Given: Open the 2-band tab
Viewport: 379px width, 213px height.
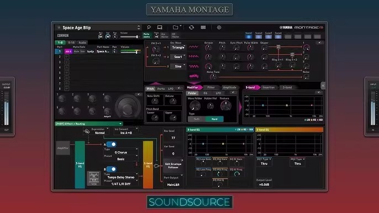Looking at the screenshot, I should [287, 87].
